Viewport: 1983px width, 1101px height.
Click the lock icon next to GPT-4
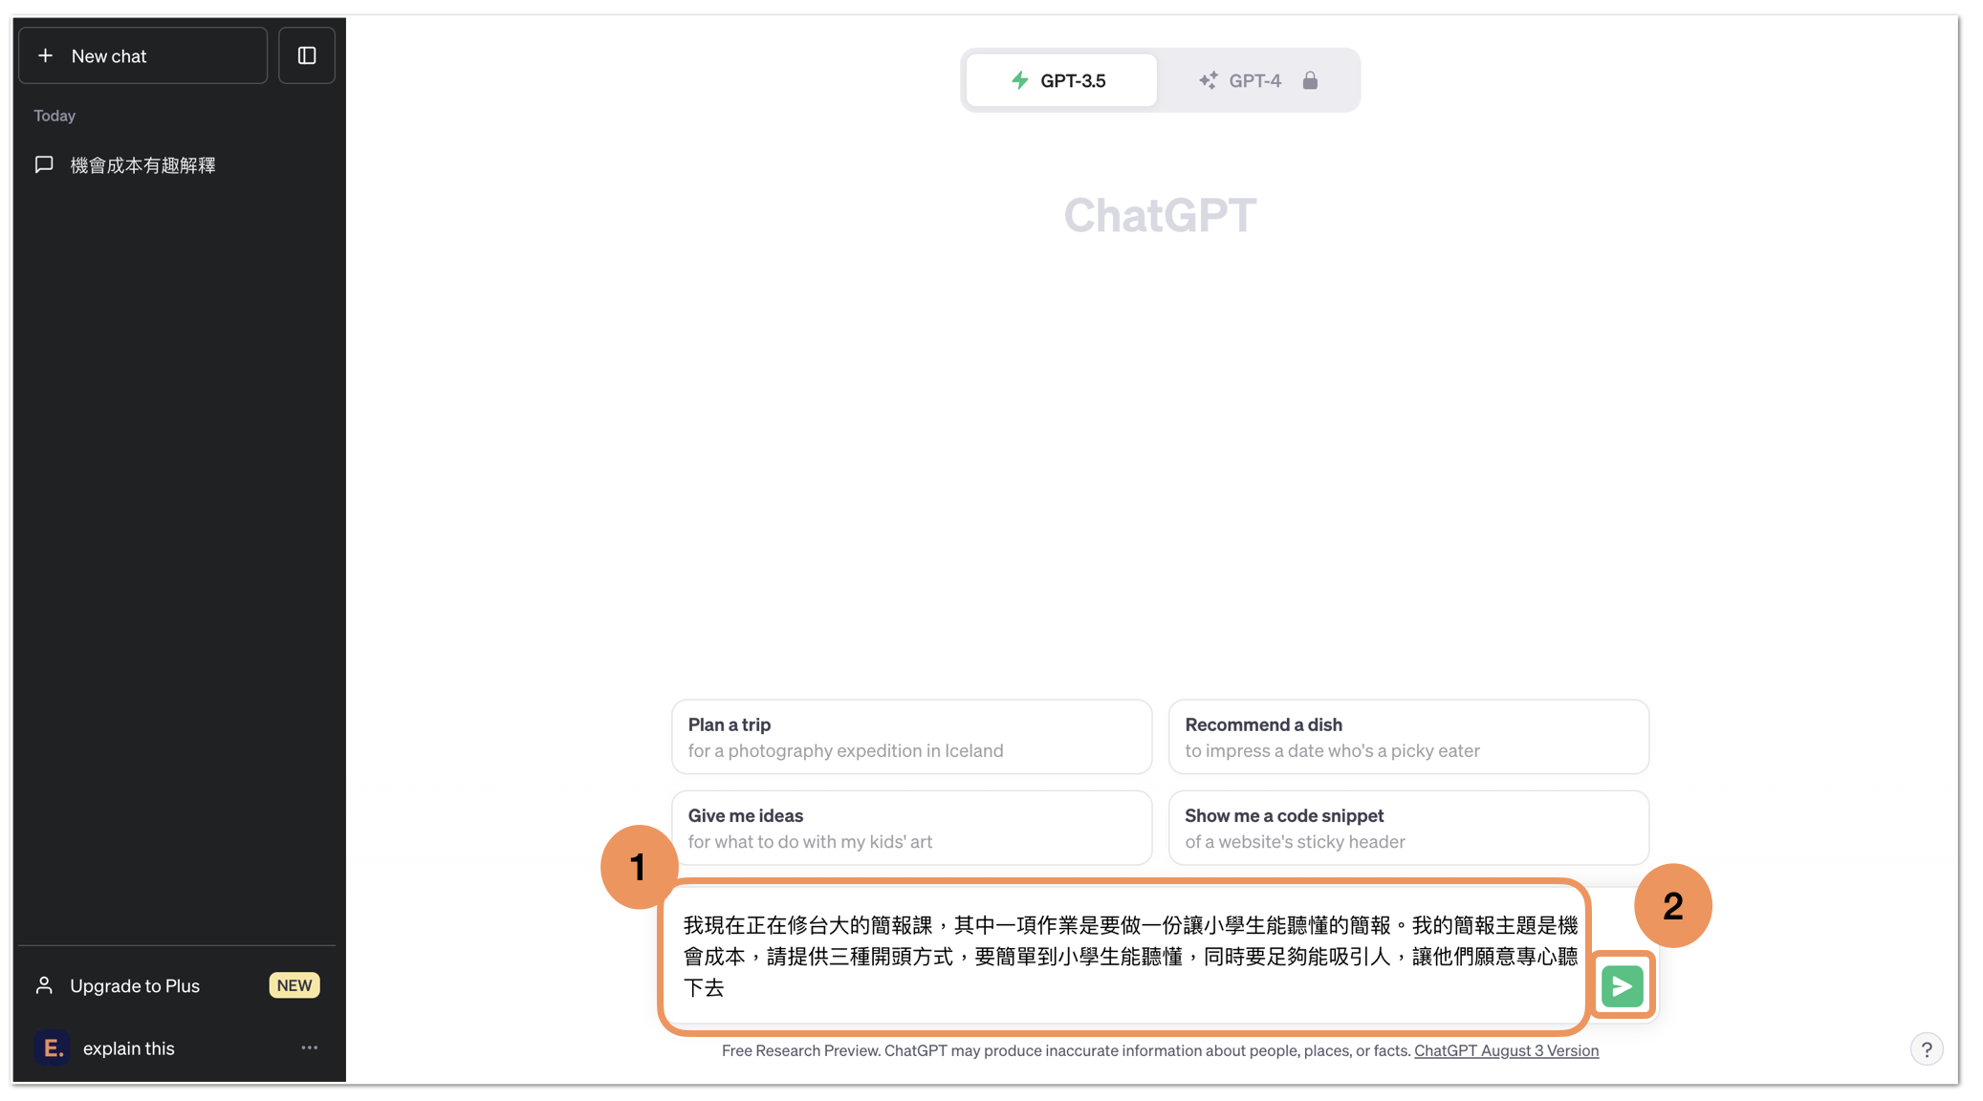coord(1309,80)
